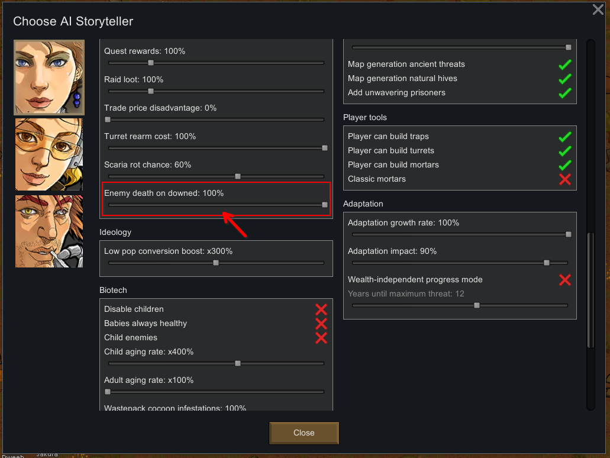Select the first storyteller portrait with earring
This screenshot has height=458, width=610.
[x=49, y=77]
